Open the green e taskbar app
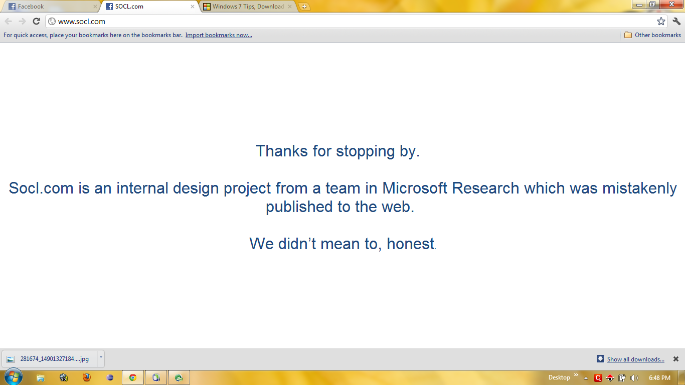The height and width of the screenshot is (385, 685). [179, 377]
